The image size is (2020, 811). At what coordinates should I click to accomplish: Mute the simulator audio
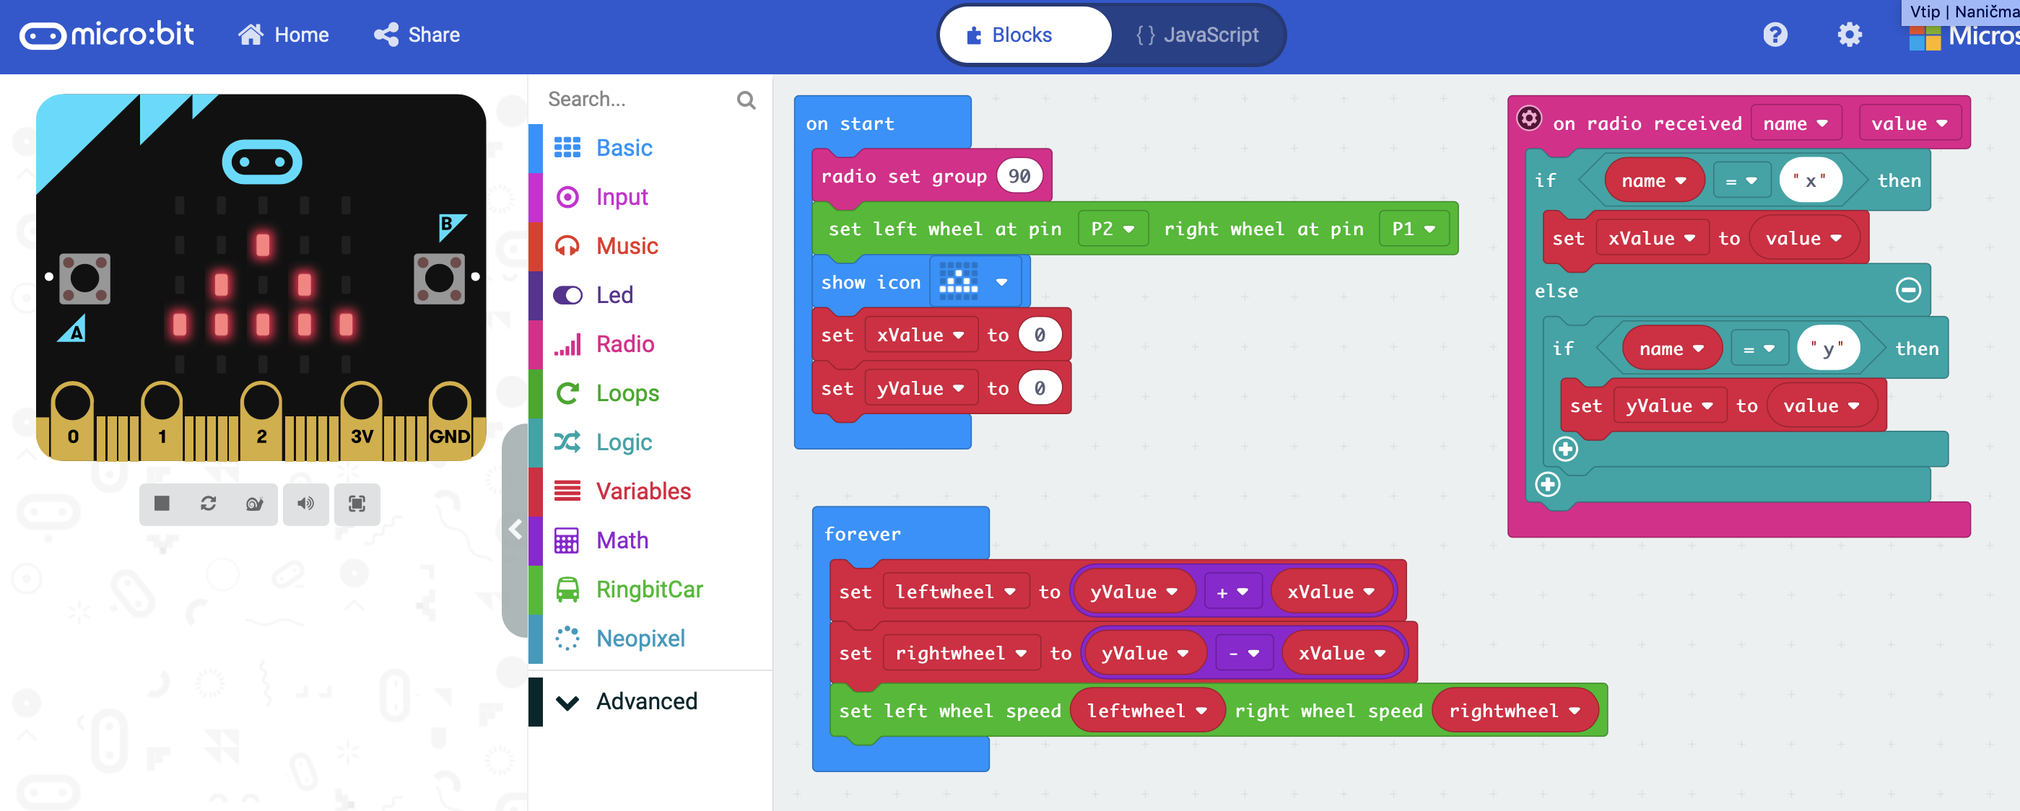click(x=306, y=504)
